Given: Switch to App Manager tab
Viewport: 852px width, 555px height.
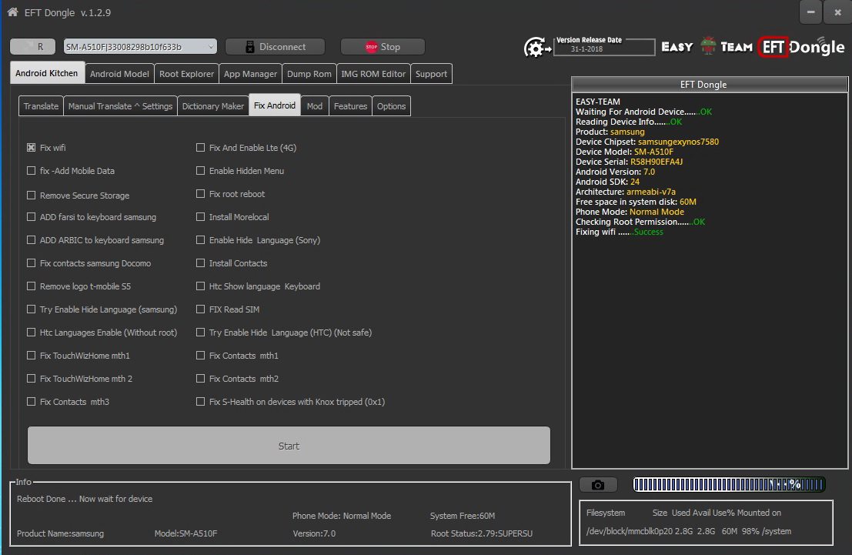Looking at the screenshot, I should click(x=250, y=74).
